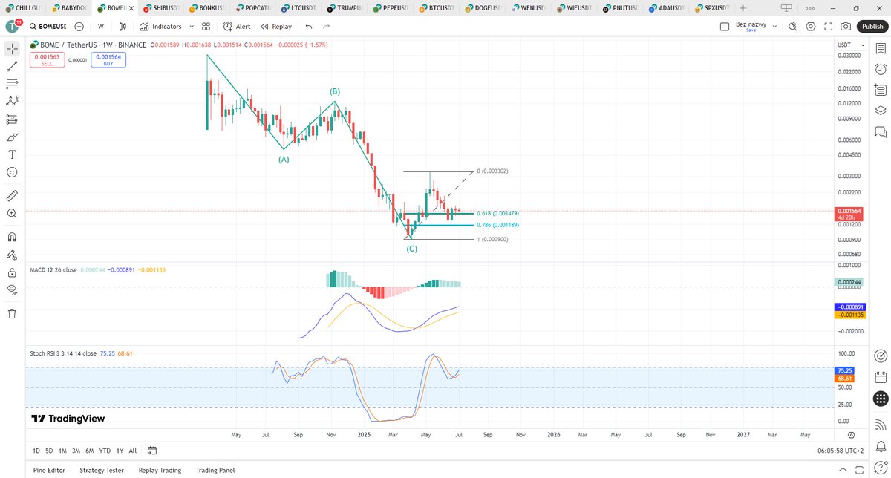Select the brush drawing tool
This screenshot has height=478, width=891.
click(x=12, y=137)
